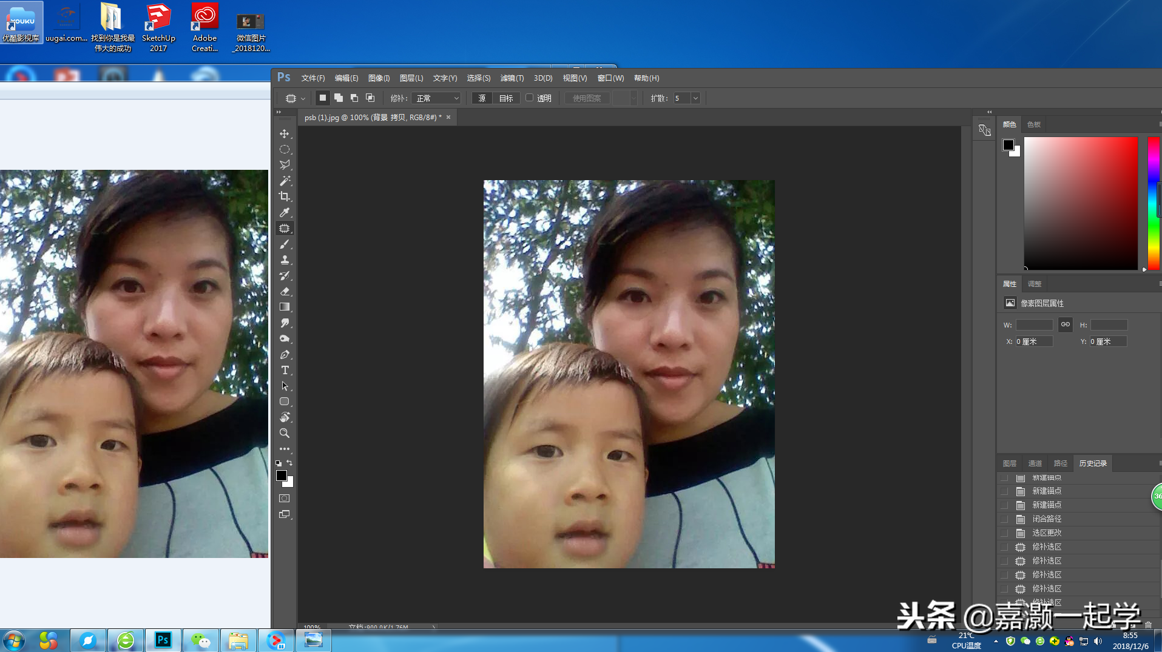
Task: Open the 窗口(W) menu
Action: pos(611,78)
